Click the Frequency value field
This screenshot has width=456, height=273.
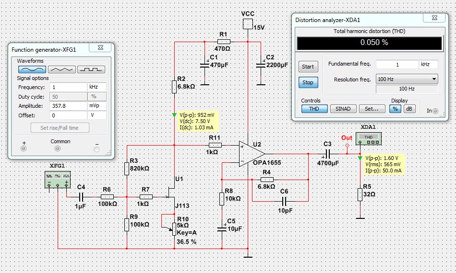point(68,87)
